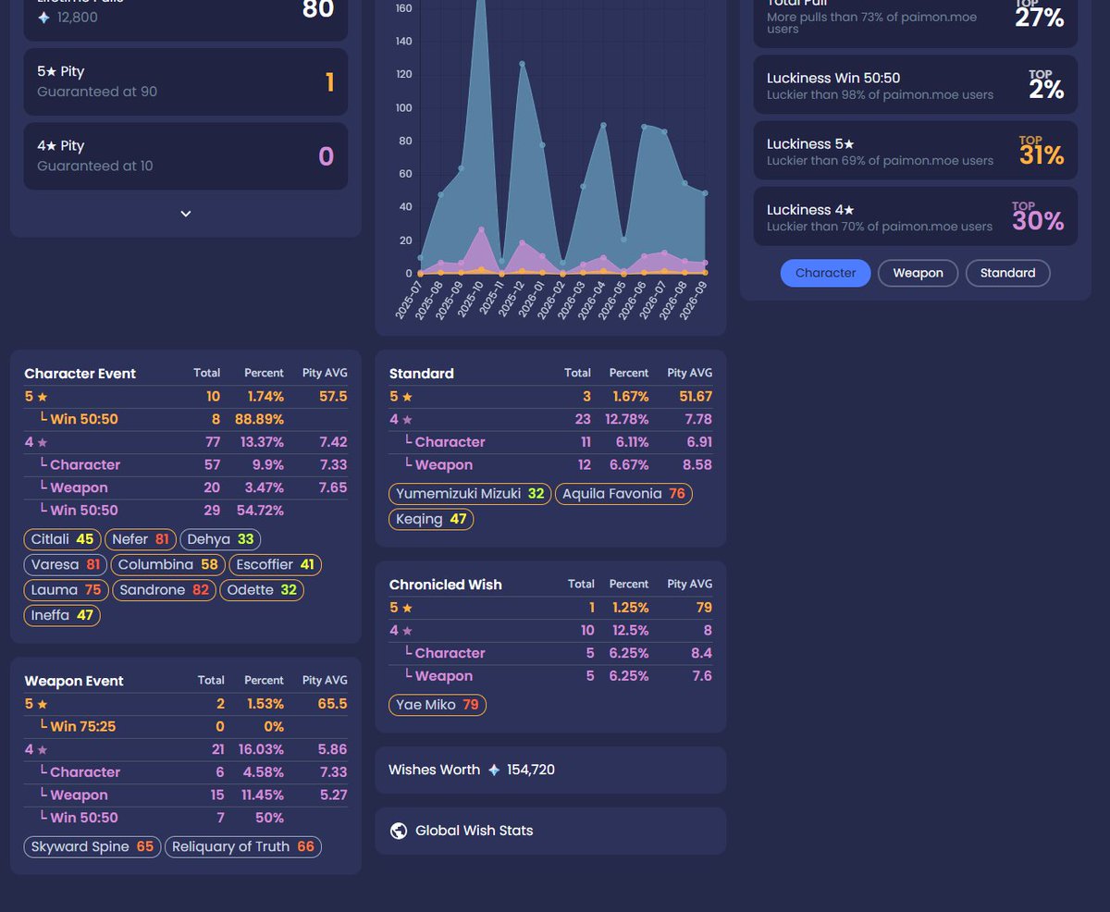Click the globe icon beside Global Wish Stats
The image size is (1110, 912).
399,831
